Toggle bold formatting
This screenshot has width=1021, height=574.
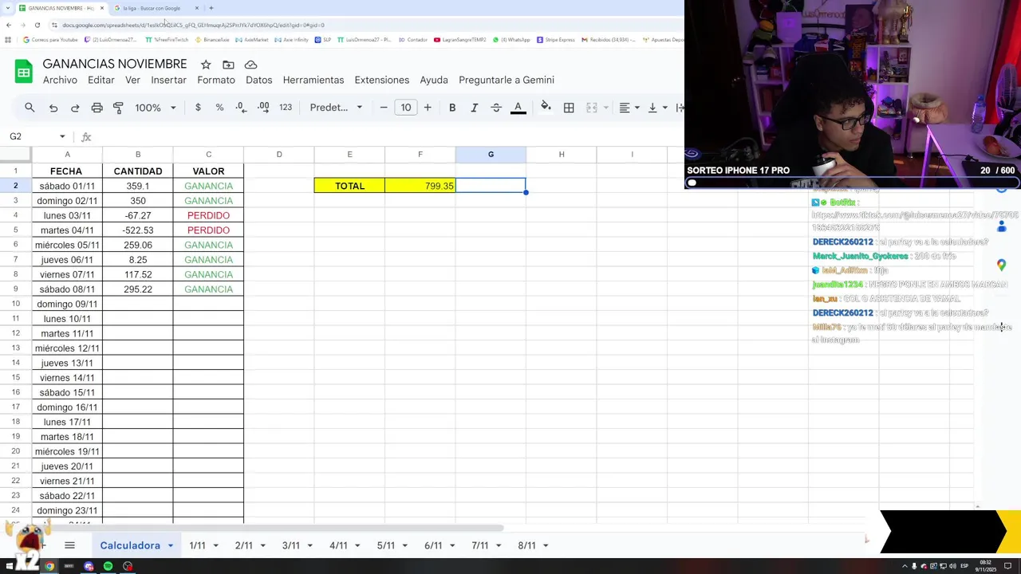click(x=452, y=108)
